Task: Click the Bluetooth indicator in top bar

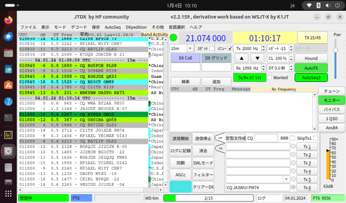Action: (x=318, y=5)
